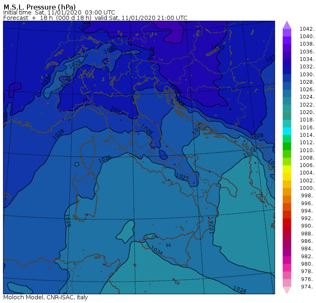Pick the green legend color between 1010 and 1012

[x=287, y=146]
